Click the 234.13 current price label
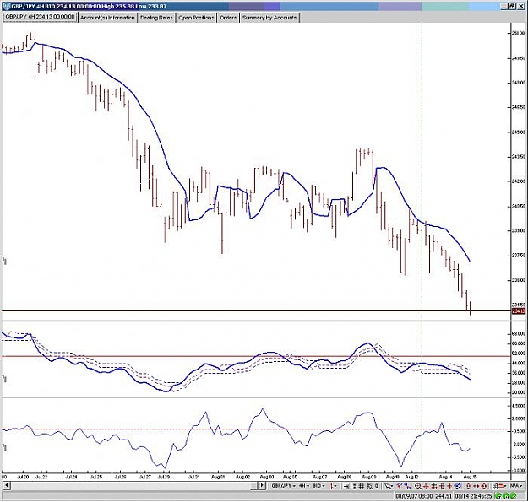Screen dimensions: 528x502 tap(518, 311)
